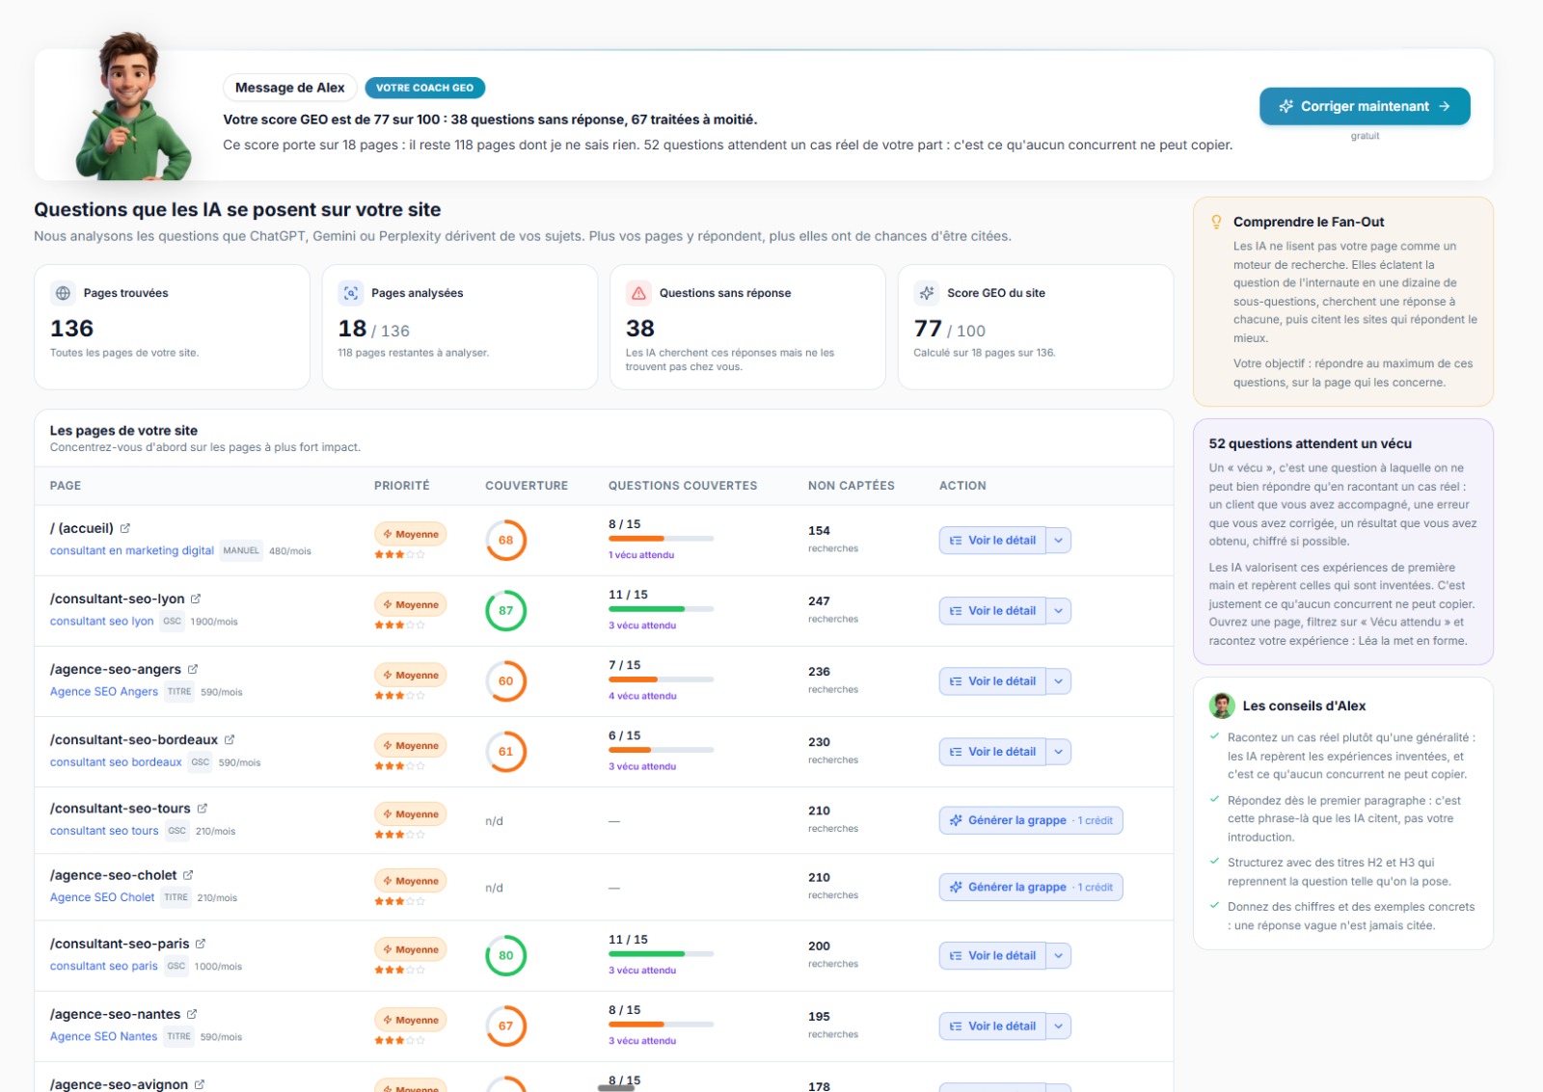1543x1092 pixels.
Task: Open external link icon for /agence-seo-angers
Action: 193,669
